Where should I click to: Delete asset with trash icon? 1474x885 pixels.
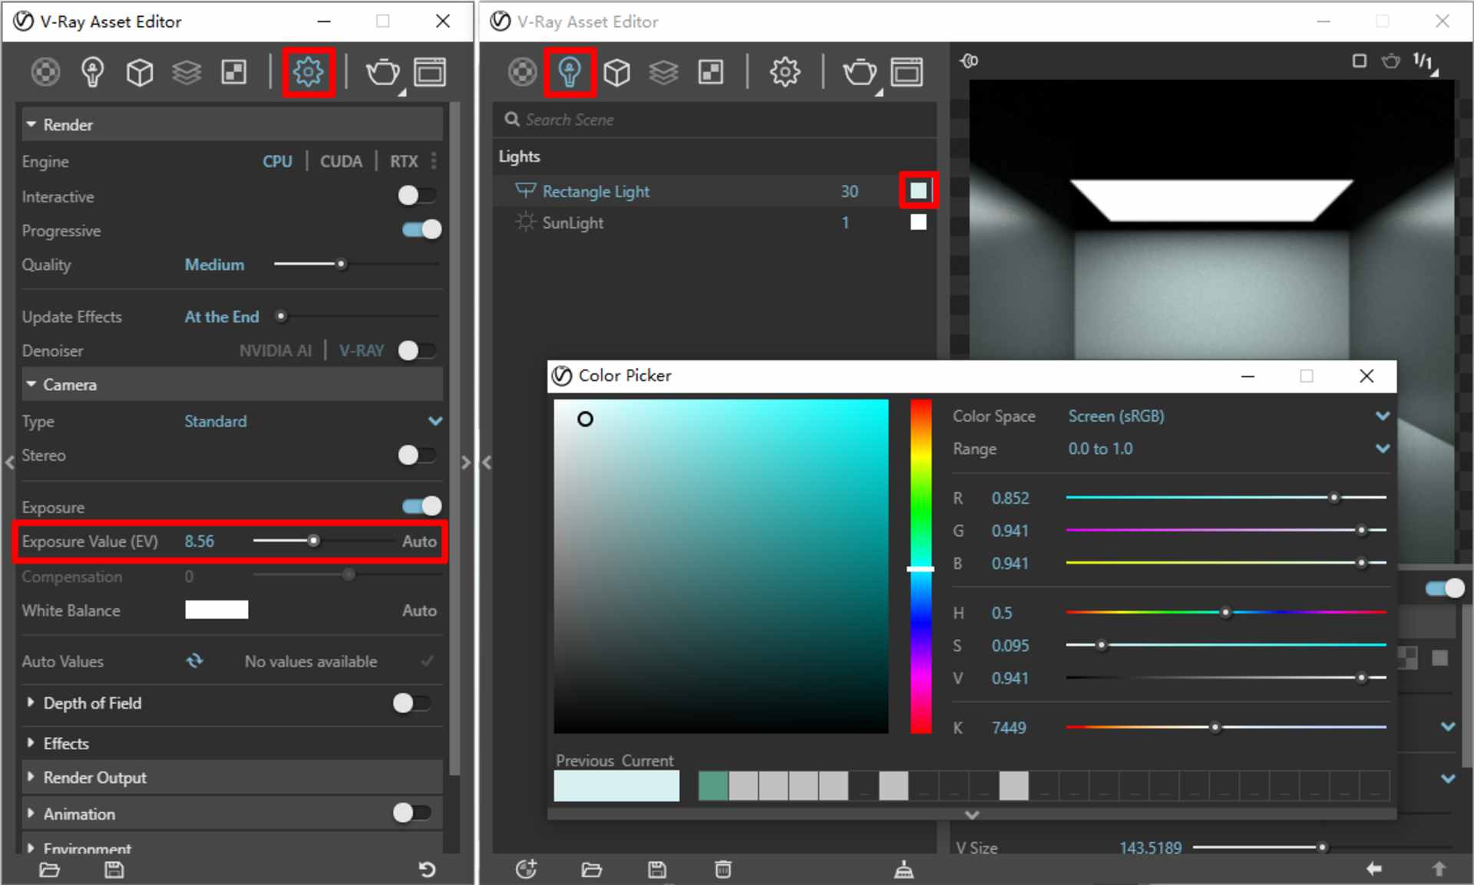tap(722, 869)
